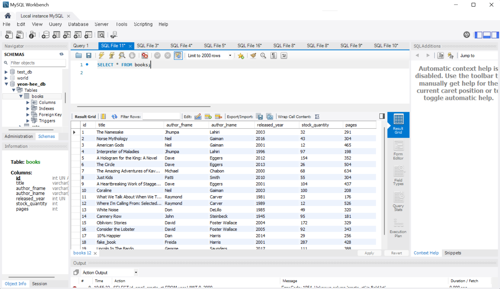Toggle invisible characters display
This screenshot has width=500, height=289.
pos(274,56)
